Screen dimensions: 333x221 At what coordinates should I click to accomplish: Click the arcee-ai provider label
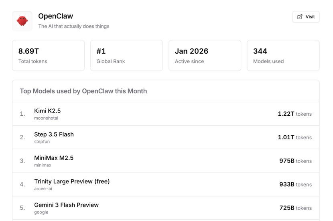(x=43, y=189)
